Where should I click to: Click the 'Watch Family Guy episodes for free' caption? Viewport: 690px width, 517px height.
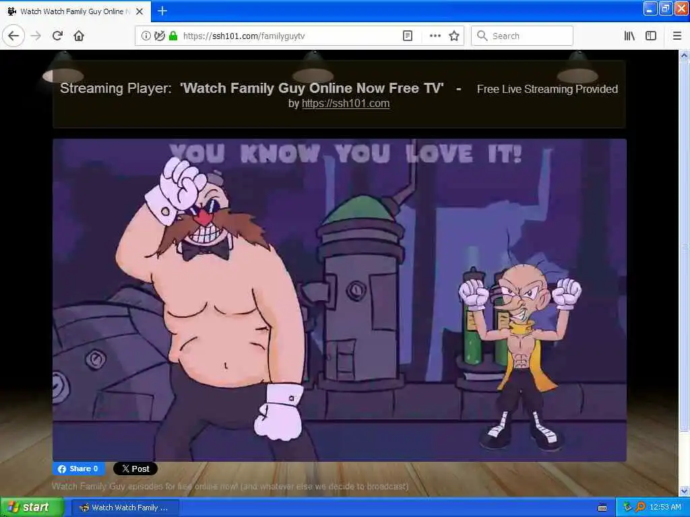point(230,486)
